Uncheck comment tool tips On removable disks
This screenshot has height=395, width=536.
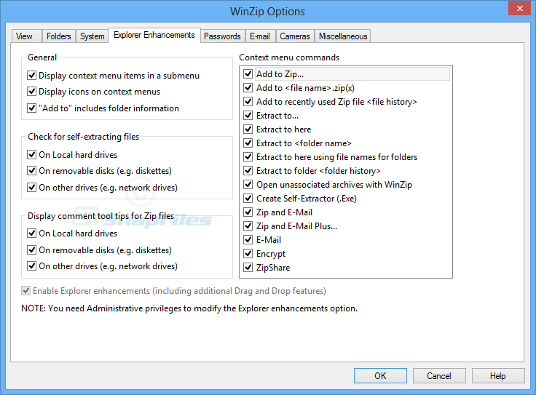(32, 250)
